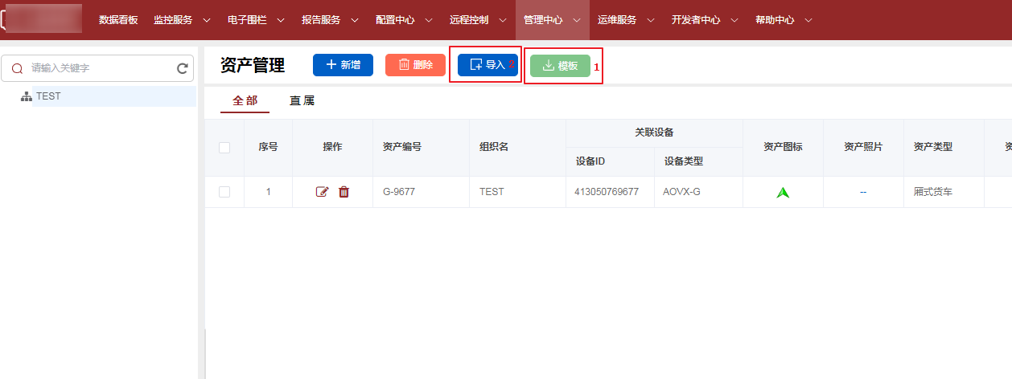Open the 管理中心 menu
The image size is (1012, 379).
point(551,20)
